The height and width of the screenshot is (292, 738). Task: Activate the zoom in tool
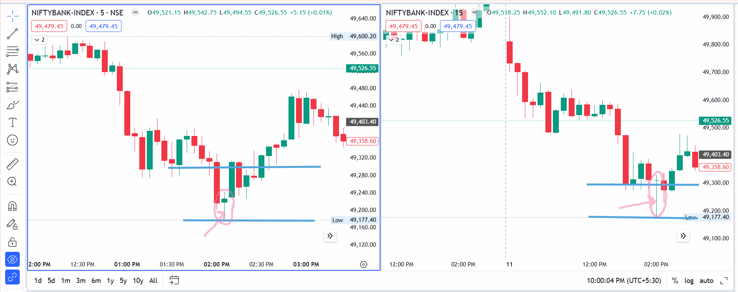click(13, 182)
